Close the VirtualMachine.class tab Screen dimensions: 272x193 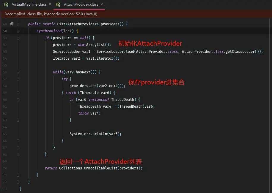point(50,4)
